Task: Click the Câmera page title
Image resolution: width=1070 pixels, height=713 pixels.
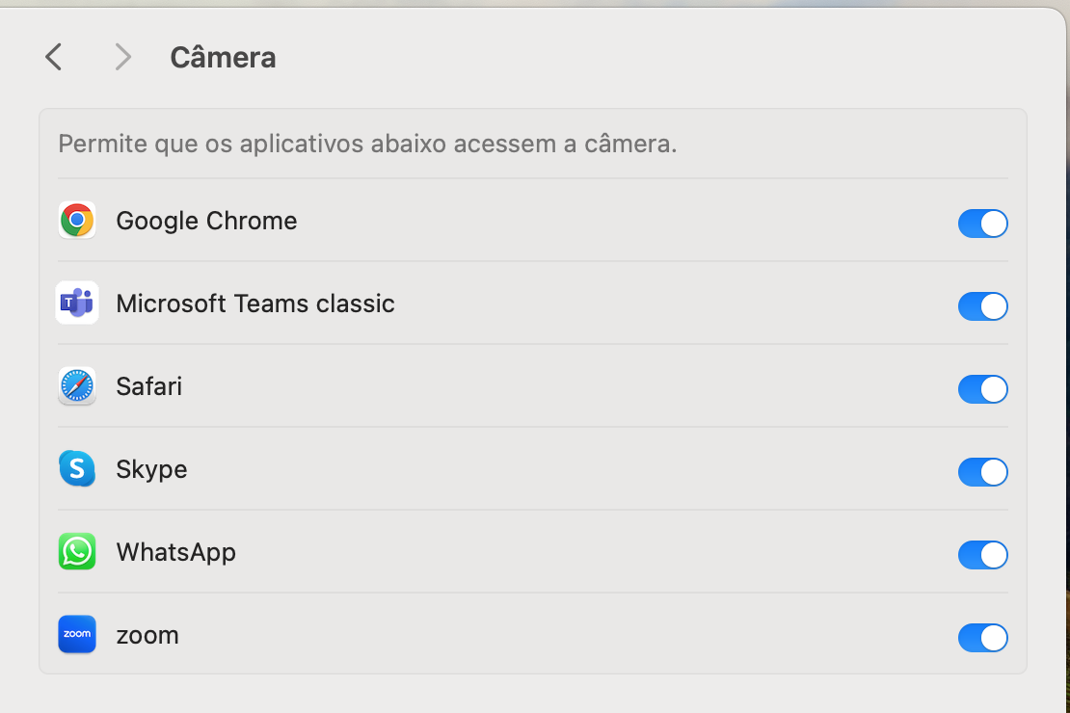Action: [x=223, y=57]
